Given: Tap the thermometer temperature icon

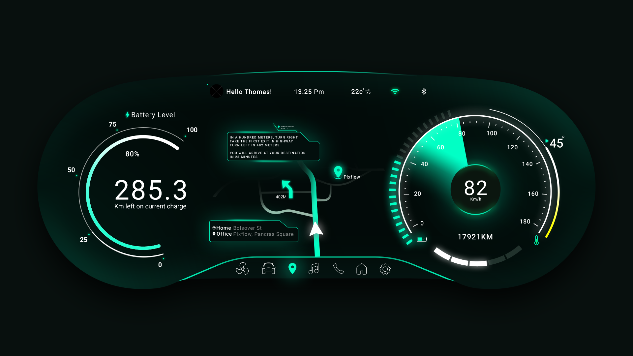Looking at the screenshot, I should (x=536, y=240).
